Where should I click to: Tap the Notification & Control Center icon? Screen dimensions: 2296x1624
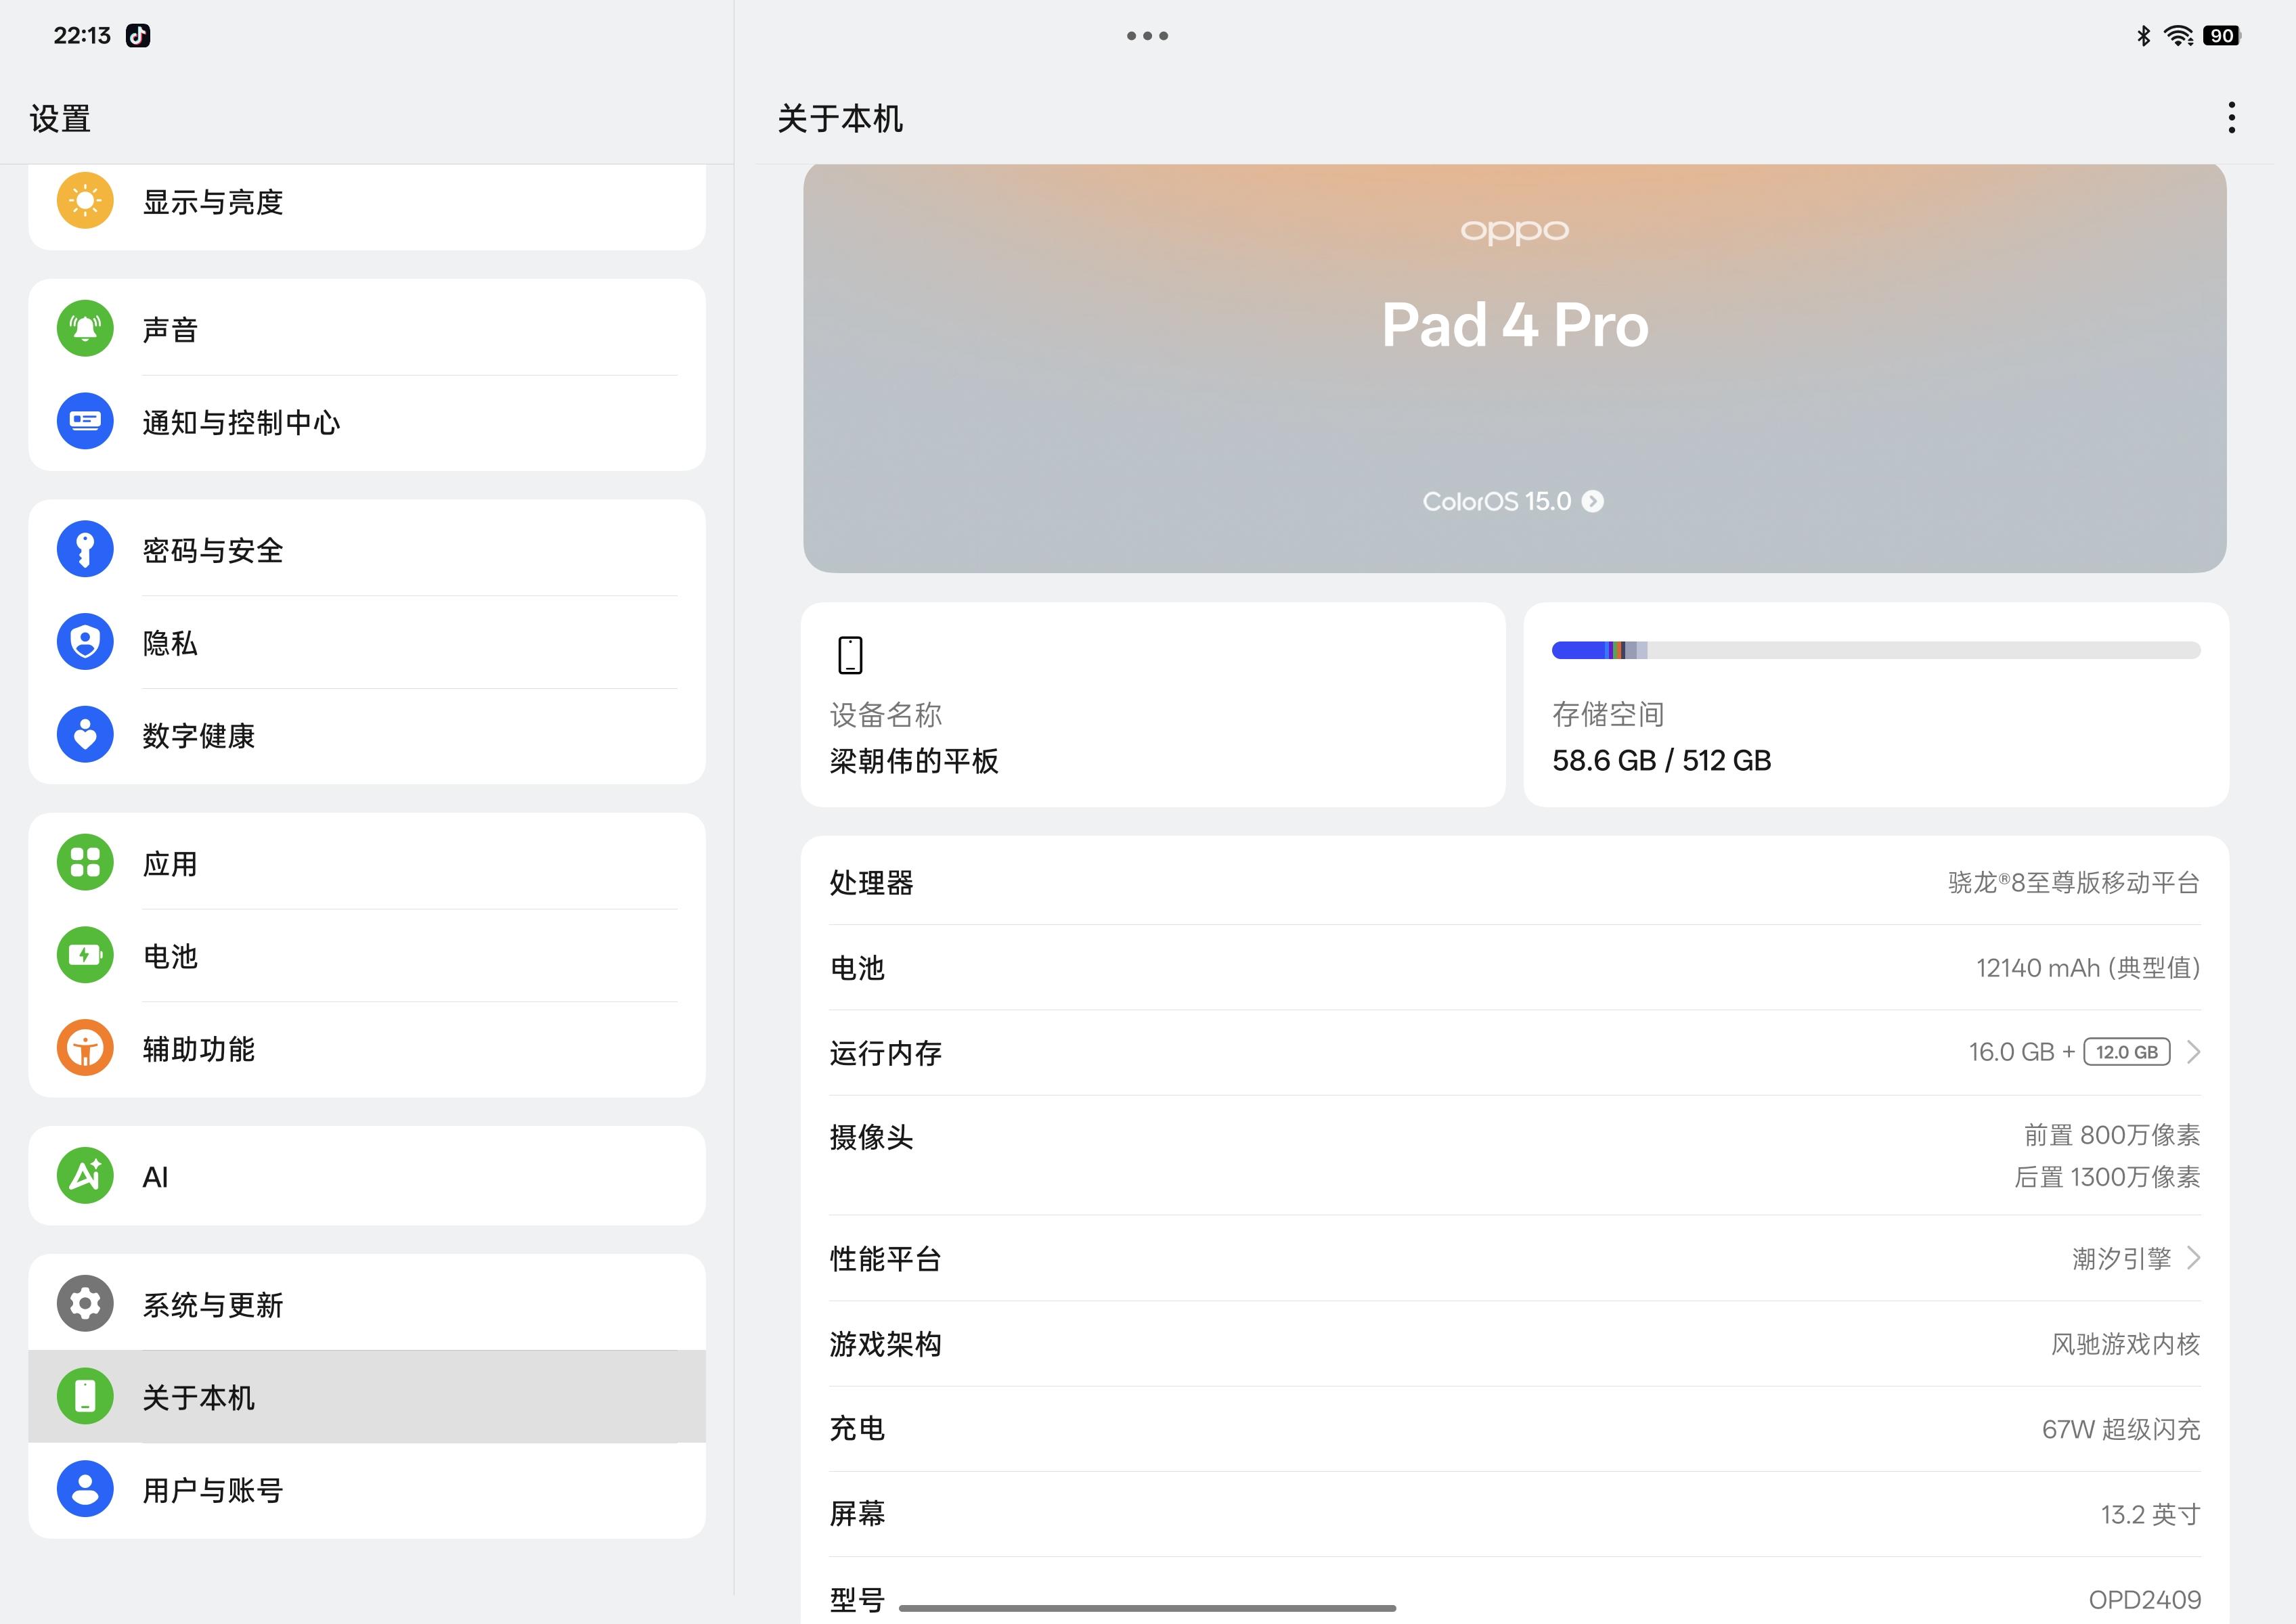tap(85, 421)
